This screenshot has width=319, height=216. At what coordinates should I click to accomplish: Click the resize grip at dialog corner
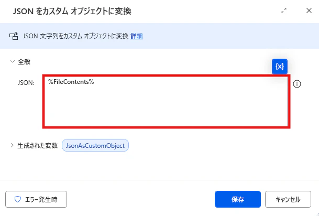pos(317,214)
